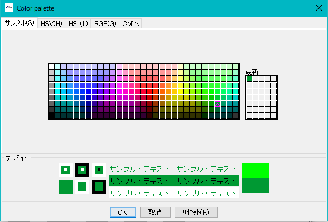
Task: Choose the pure yellow swatch in the palette
Action: [180, 91]
